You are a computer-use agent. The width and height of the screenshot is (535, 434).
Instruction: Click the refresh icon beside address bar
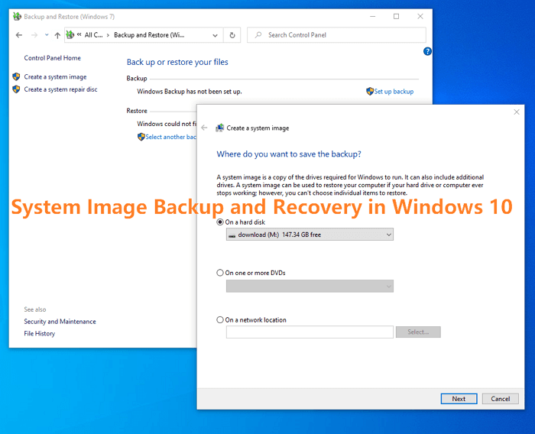[x=233, y=35]
